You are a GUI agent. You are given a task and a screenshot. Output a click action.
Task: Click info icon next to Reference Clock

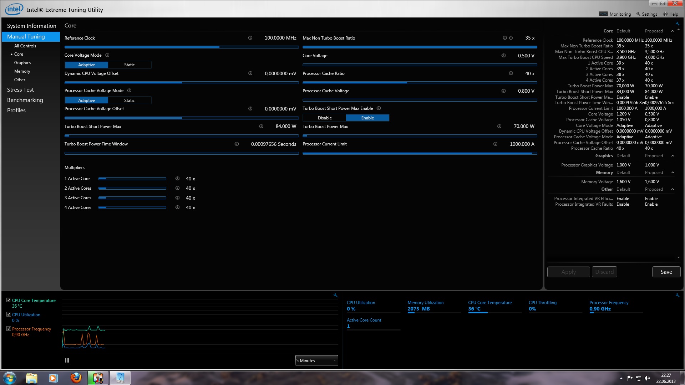(x=250, y=38)
